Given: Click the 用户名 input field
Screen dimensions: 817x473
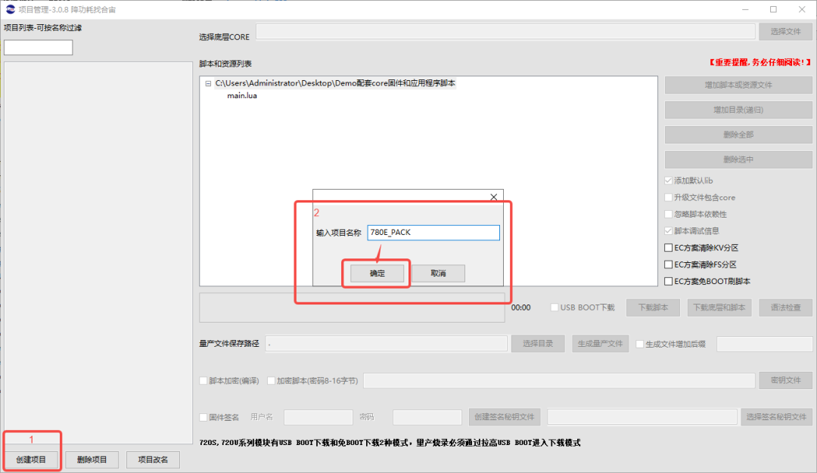Looking at the screenshot, I should point(318,417).
